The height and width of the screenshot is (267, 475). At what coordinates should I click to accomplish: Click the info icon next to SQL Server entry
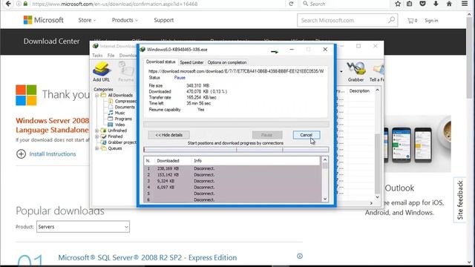[x=300, y=256]
